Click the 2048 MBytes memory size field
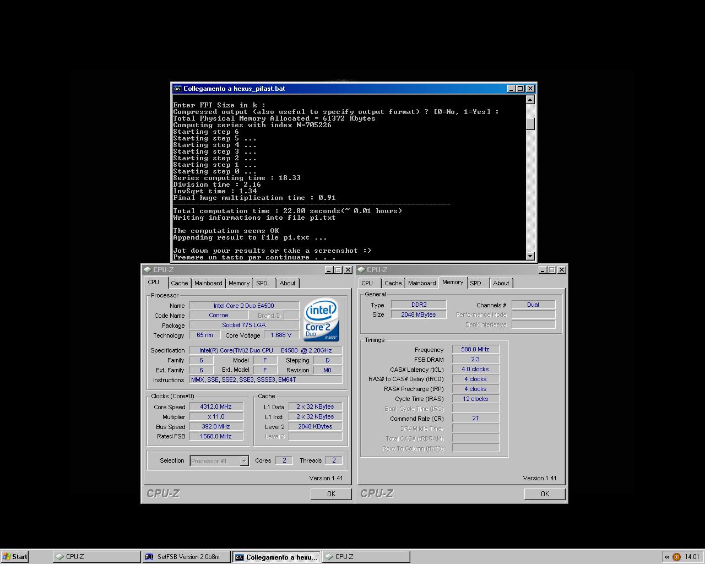This screenshot has height=564, width=705. point(419,315)
